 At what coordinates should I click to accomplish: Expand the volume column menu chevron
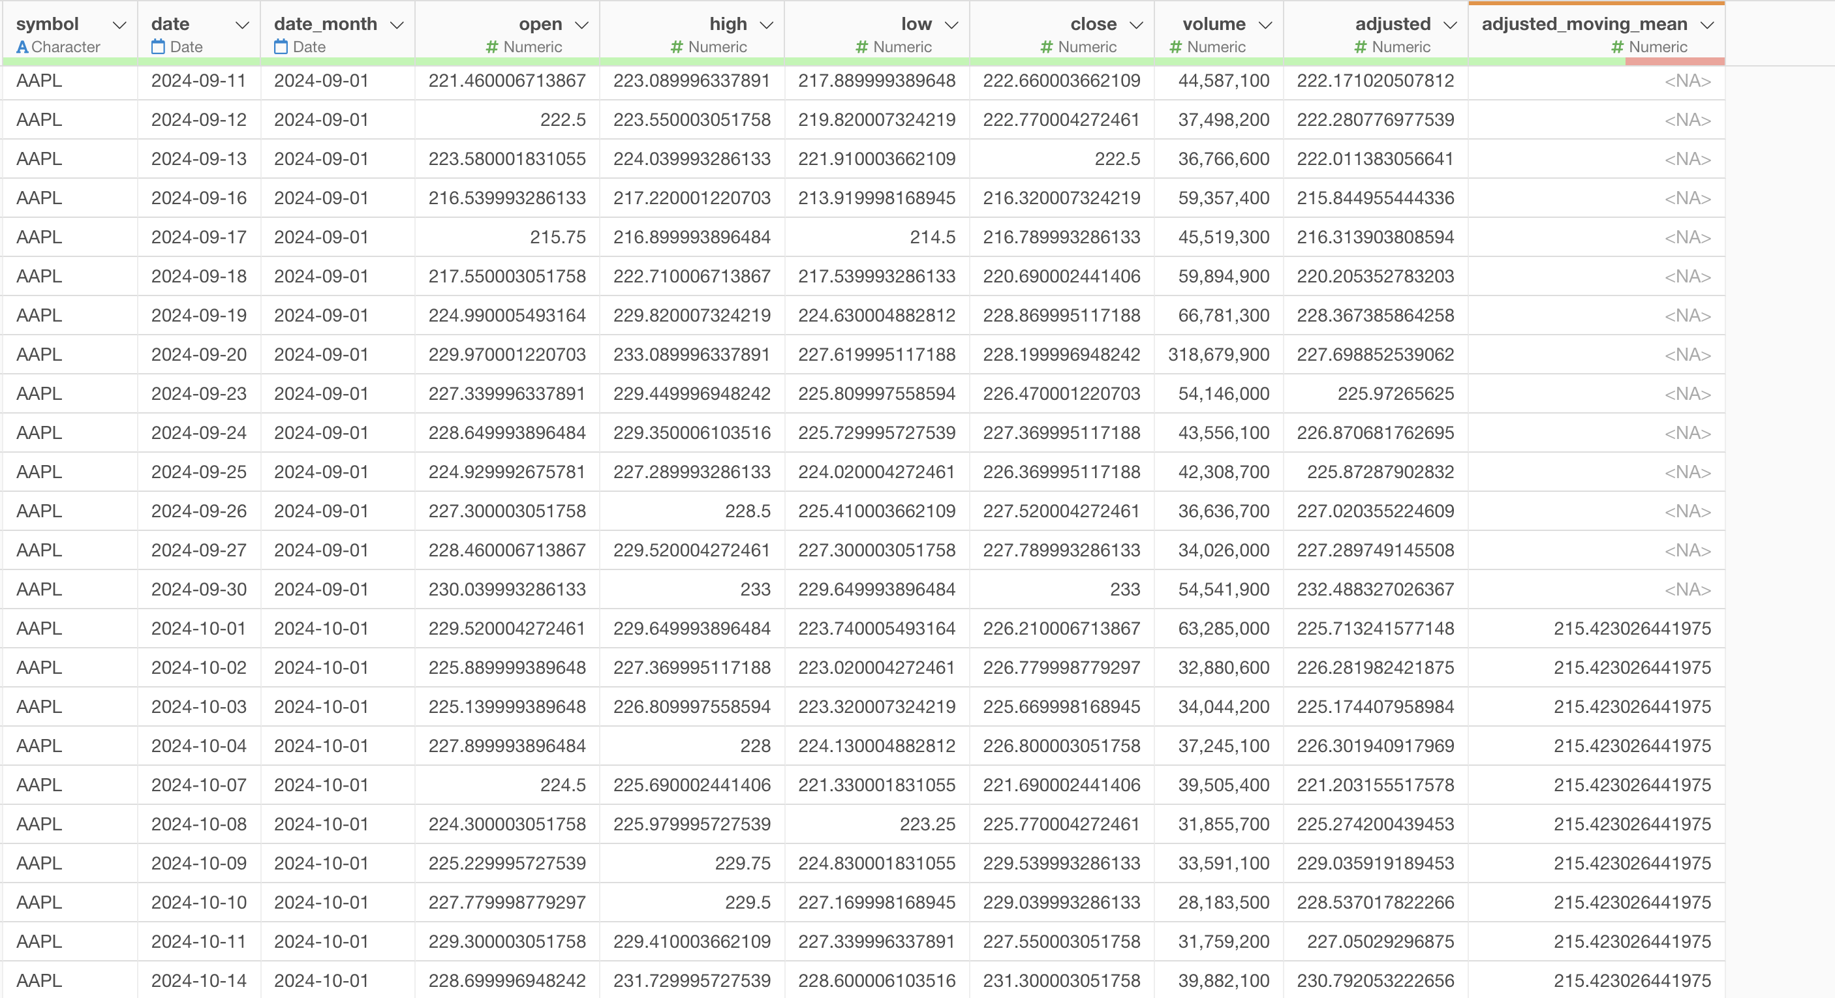(x=1265, y=25)
